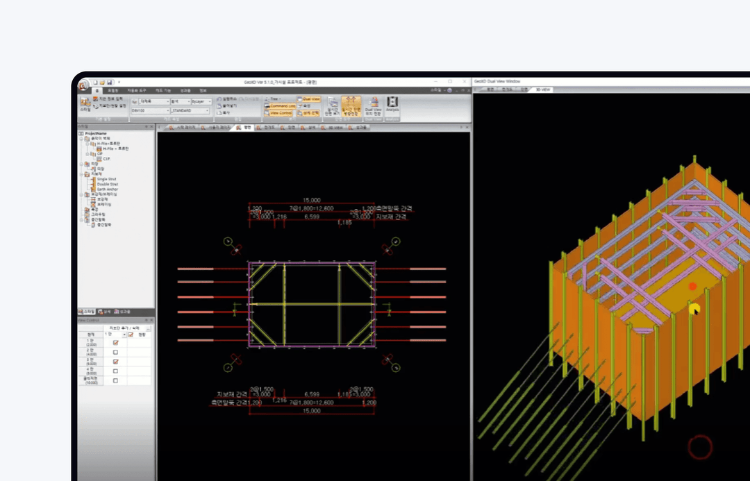Viewport: 750px width, 481px height.
Task: Uncheck the level 1 (2.000) checkbox
Action: (x=115, y=343)
